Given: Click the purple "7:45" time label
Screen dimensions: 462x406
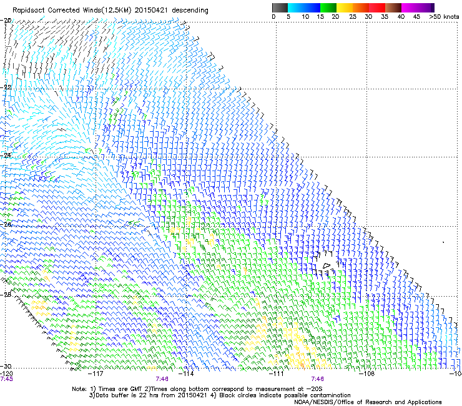Looking at the screenshot, I should [x=6, y=379].
